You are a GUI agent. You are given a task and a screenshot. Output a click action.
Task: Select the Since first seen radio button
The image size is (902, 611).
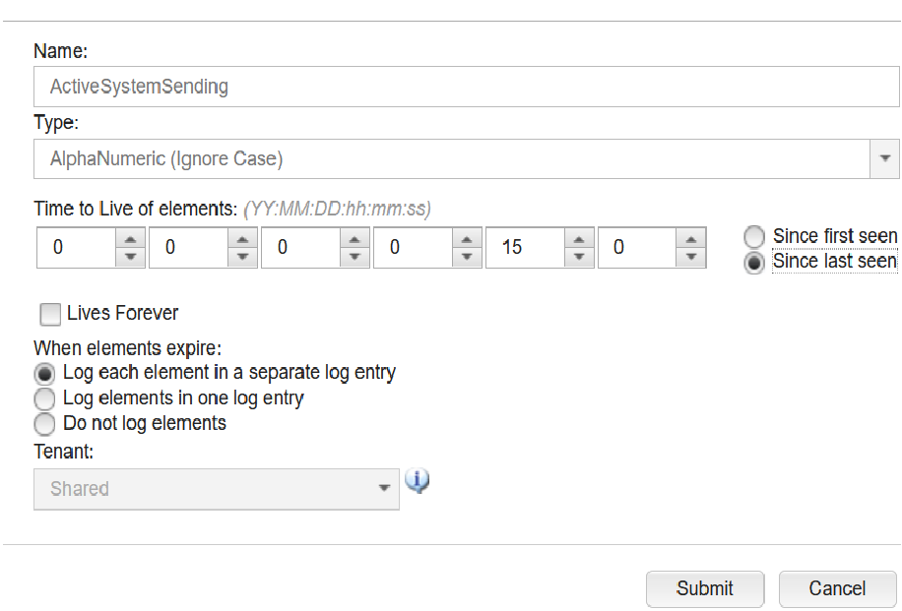(753, 236)
